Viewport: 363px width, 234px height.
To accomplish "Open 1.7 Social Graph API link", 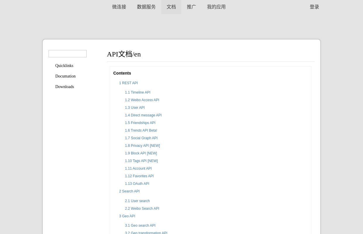I will 141,138.
